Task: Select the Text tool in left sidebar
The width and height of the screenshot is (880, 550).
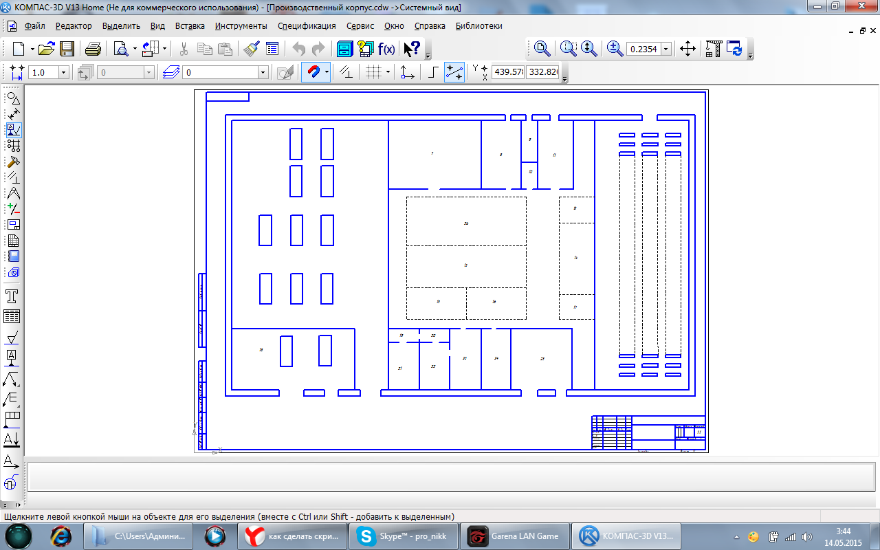Action: coord(12,296)
